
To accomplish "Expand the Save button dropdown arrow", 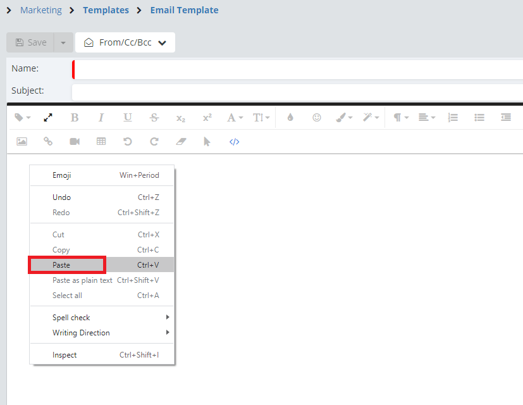I will [x=63, y=42].
